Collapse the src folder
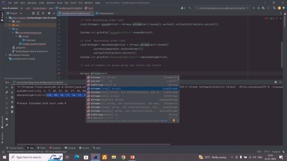The height and width of the screenshot is (161, 287). click(x=10, y=29)
